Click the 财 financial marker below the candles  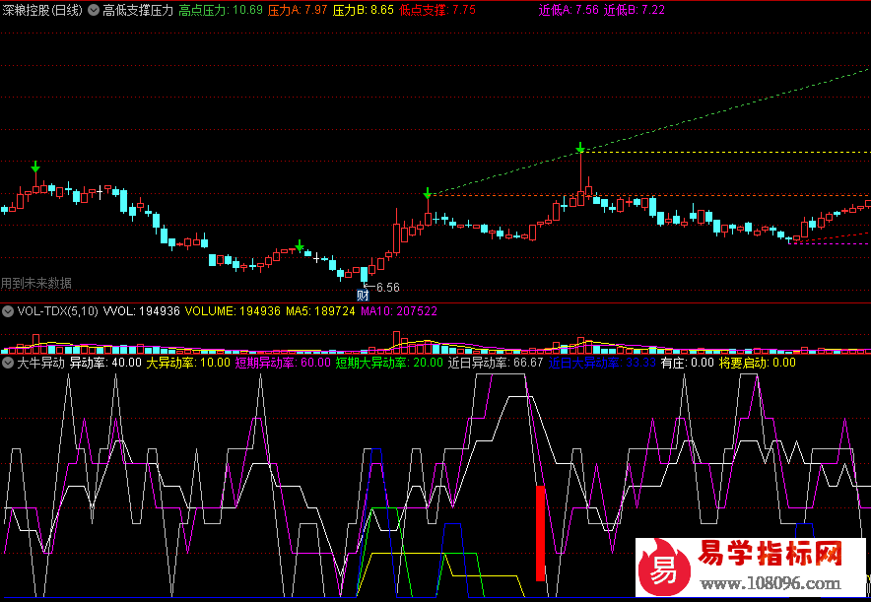pos(363,294)
